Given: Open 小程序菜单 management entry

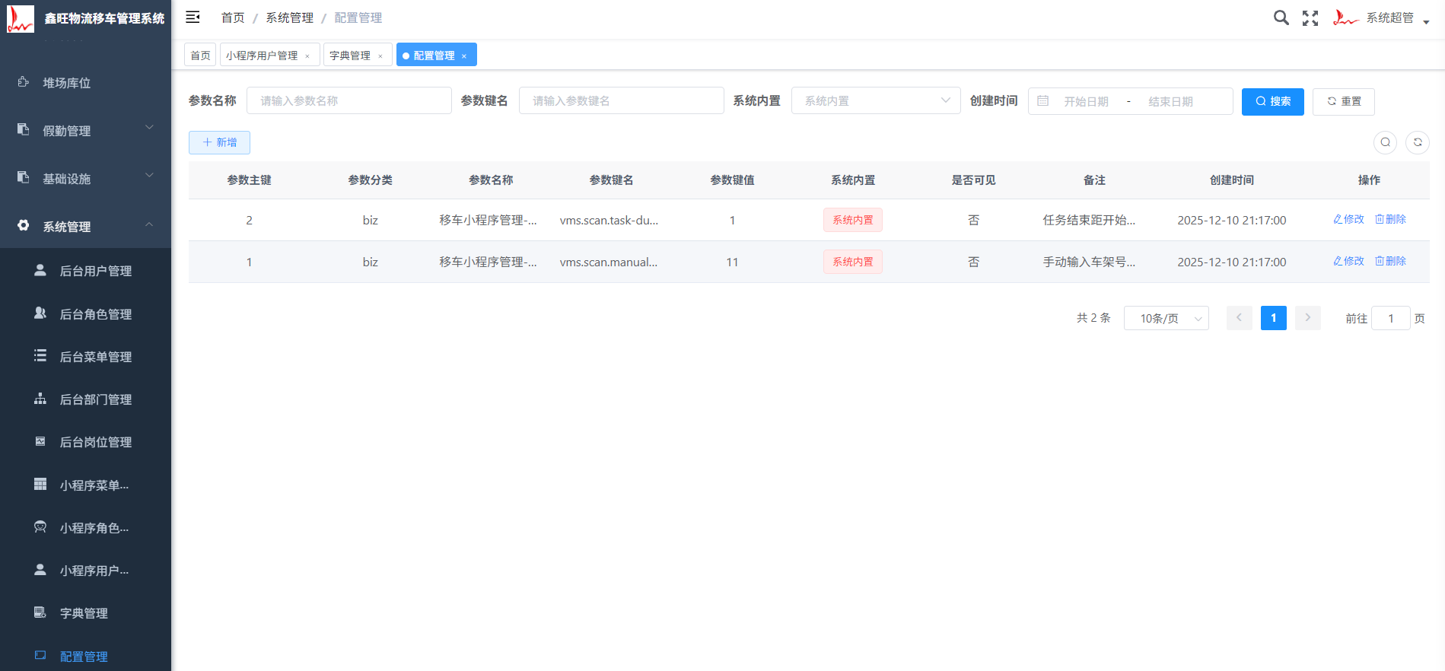Looking at the screenshot, I should pos(85,485).
